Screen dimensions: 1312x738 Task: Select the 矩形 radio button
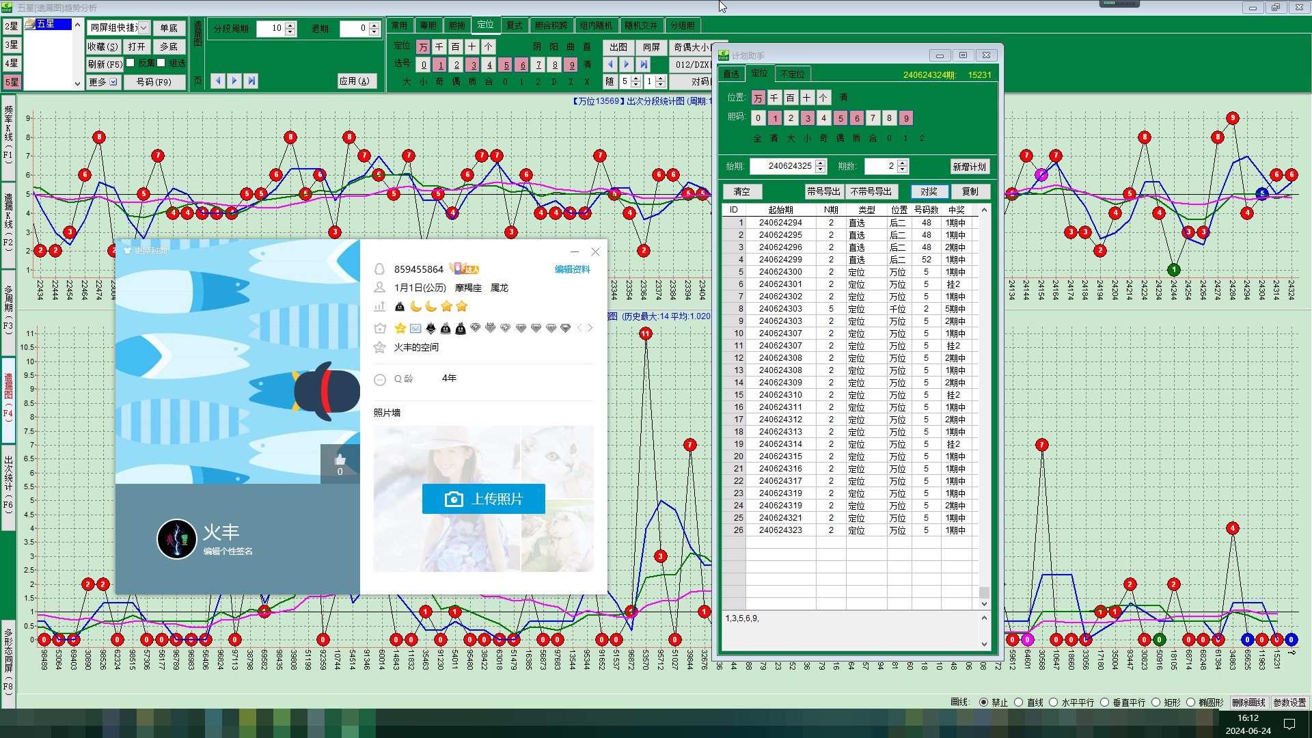tap(1156, 702)
